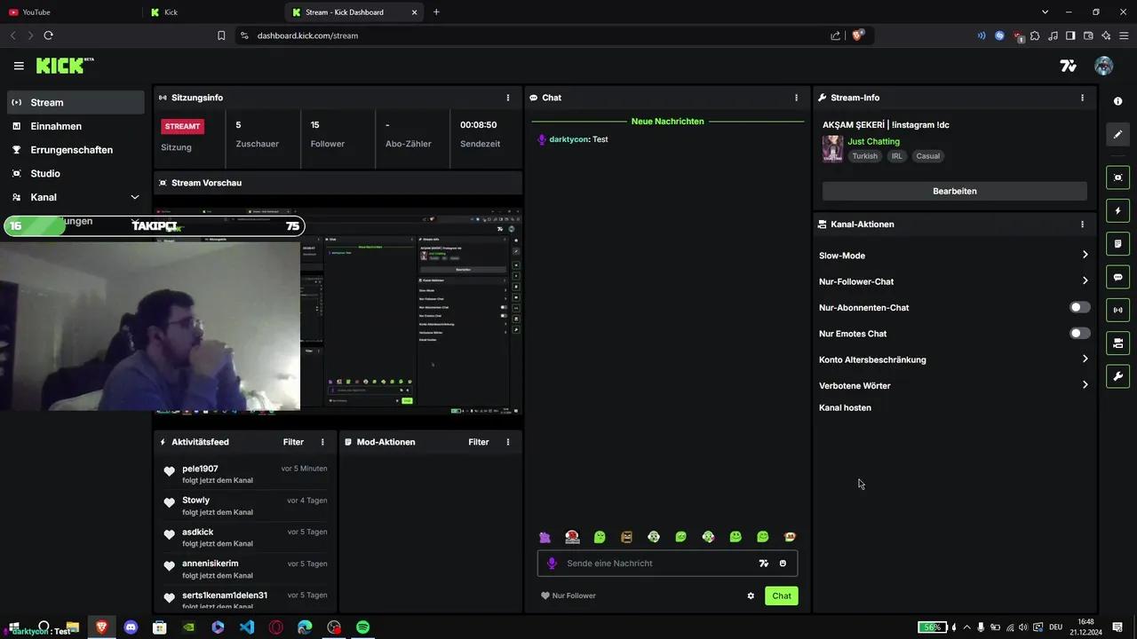Open the info icon in the right sidebar
This screenshot has height=639, width=1137.
click(x=1117, y=101)
